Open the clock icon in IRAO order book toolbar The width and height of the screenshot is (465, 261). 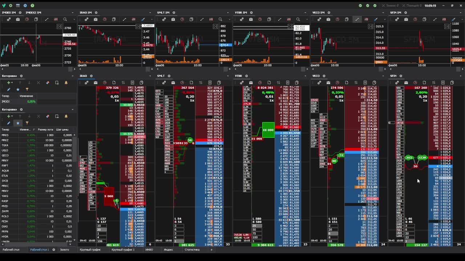coord(105,83)
